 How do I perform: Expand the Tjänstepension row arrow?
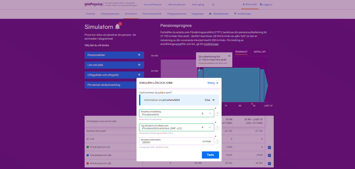click(269, 155)
